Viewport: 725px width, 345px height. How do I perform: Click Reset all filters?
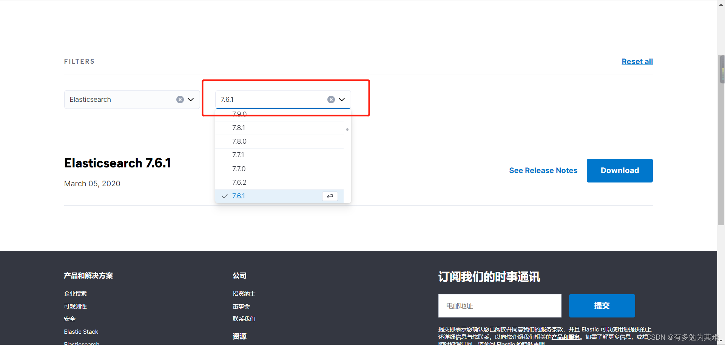click(x=637, y=61)
